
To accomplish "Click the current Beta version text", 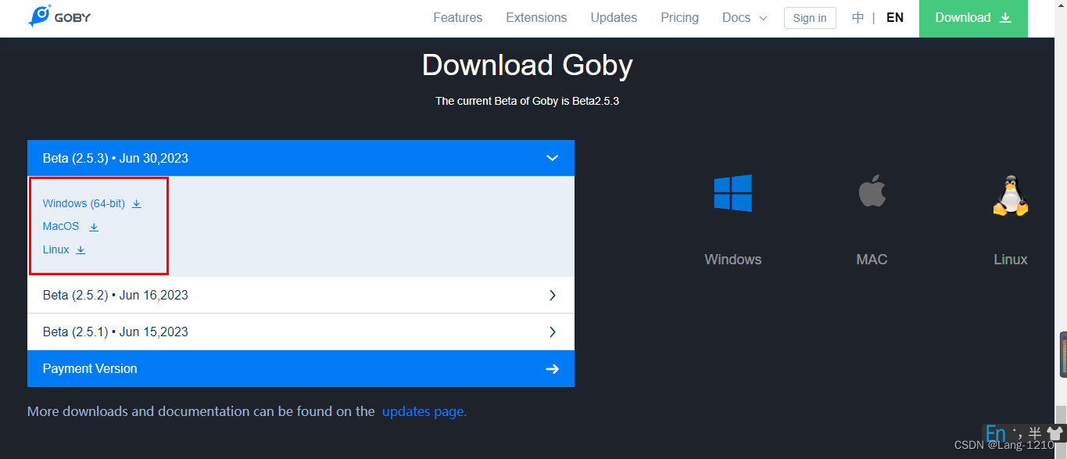I will (x=528, y=101).
